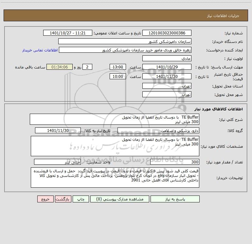252x244 pixels.
Task: Click the تاریخ و ساعت اعلان عمومی label
Action: [x=117, y=33]
